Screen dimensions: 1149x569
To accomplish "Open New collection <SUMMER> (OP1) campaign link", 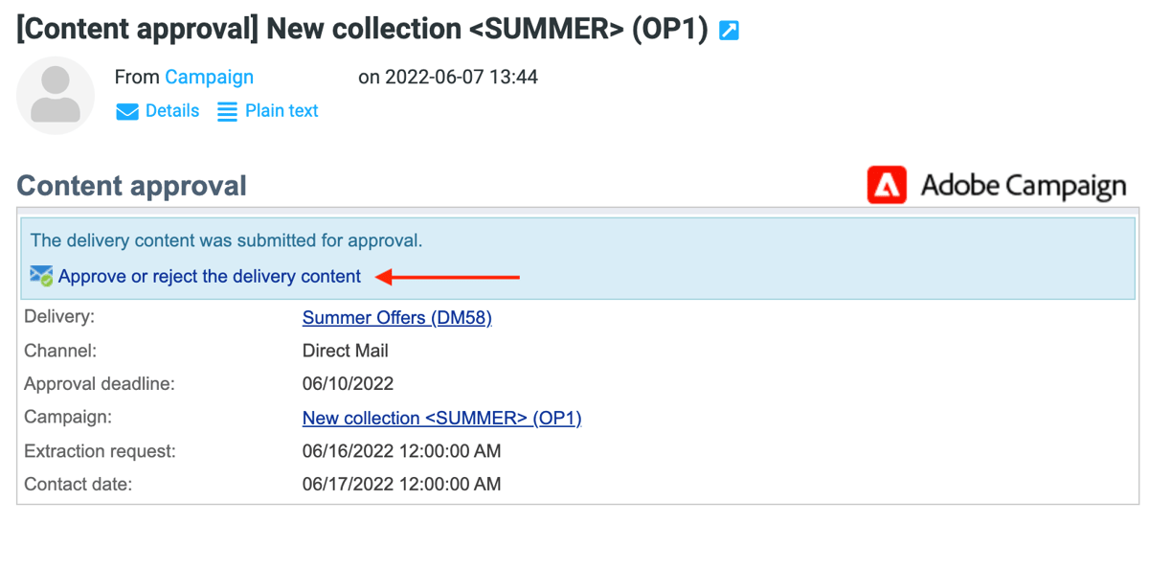I will [441, 418].
